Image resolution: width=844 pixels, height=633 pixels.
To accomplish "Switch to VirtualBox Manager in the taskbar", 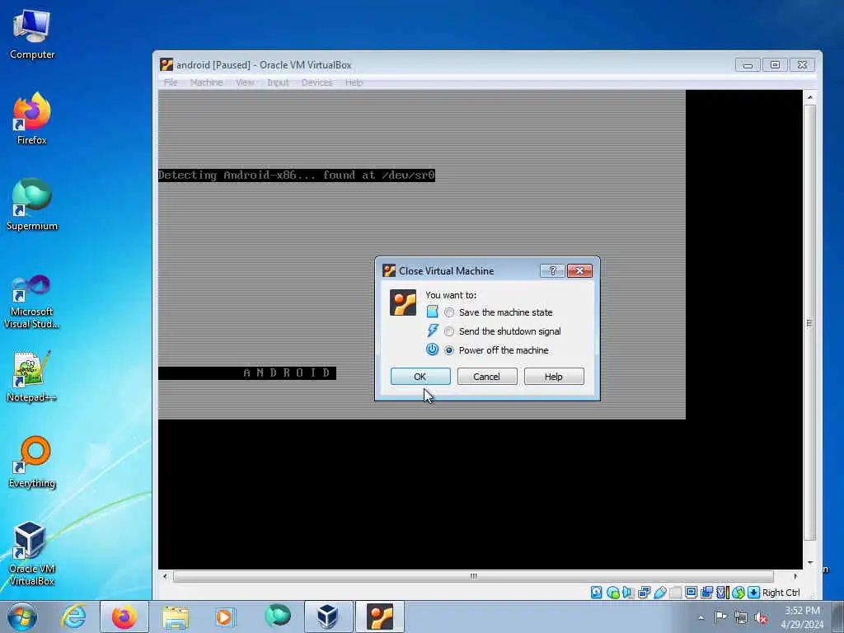I will pyautogui.click(x=328, y=617).
